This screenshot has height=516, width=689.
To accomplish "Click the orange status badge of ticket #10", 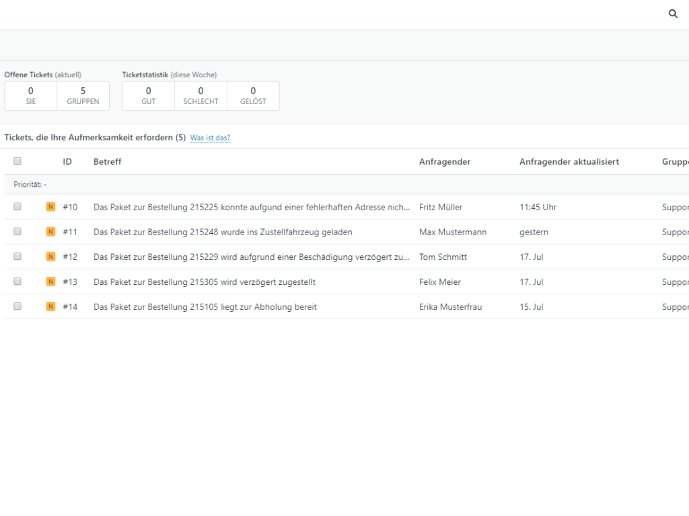I will pos(50,207).
